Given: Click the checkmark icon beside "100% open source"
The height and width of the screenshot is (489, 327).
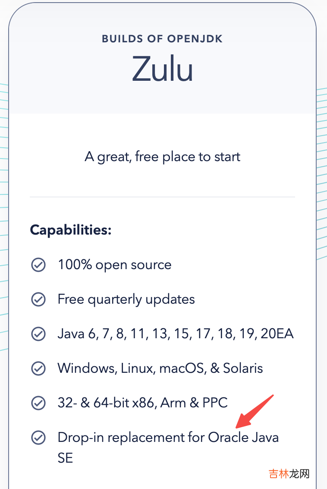Looking at the screenshot, I should [x=38, y=265].
